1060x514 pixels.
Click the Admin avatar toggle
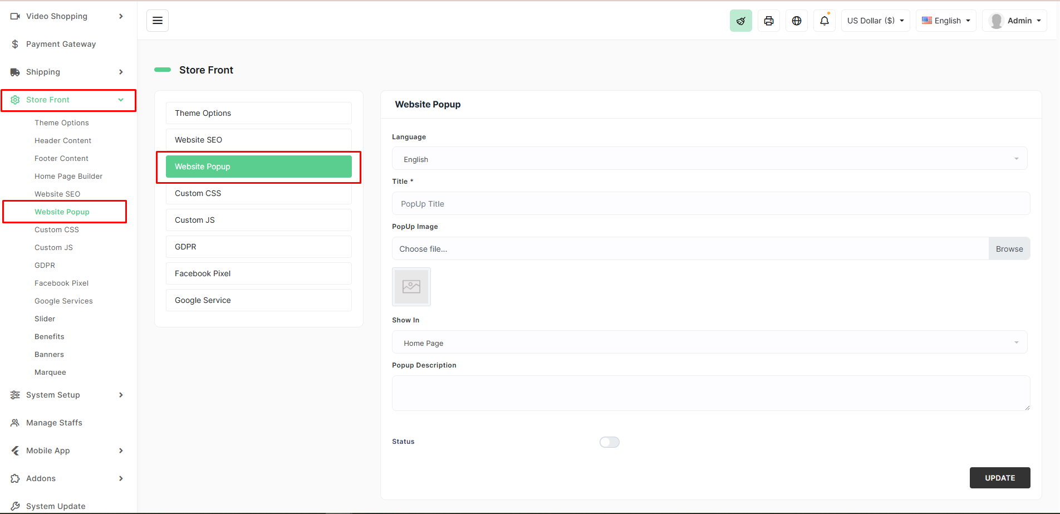click(x=1014, y=20)
